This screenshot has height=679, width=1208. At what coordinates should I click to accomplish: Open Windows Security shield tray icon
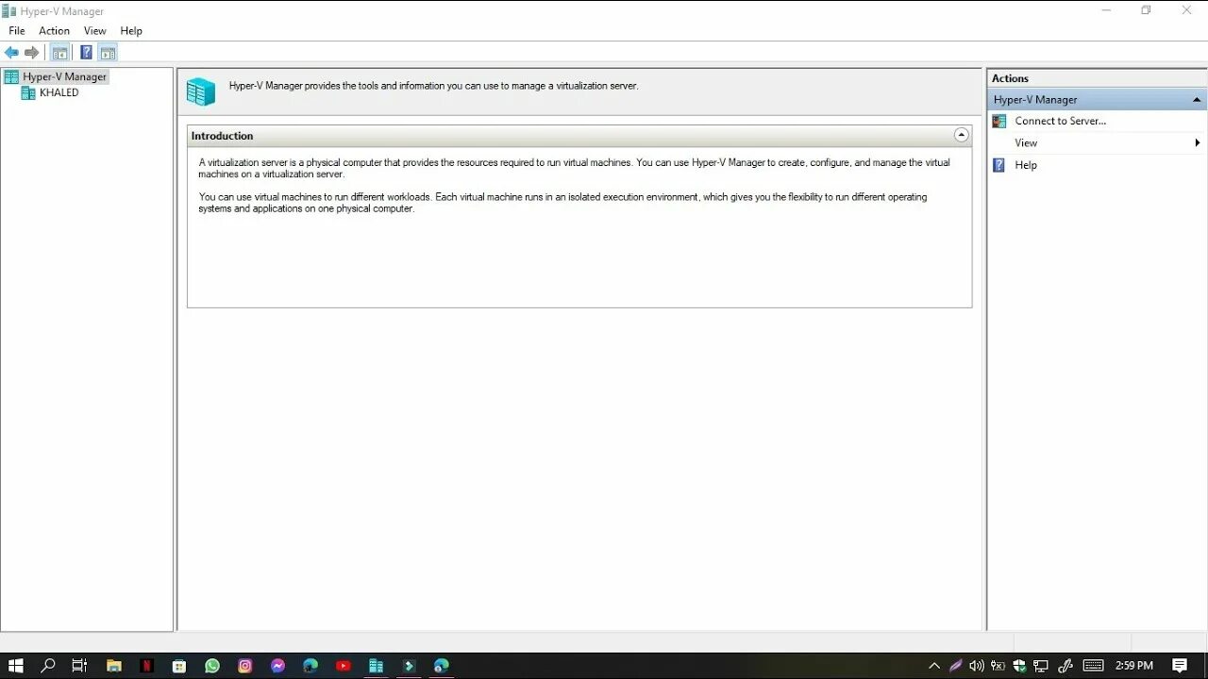[x=1019, y=666]
